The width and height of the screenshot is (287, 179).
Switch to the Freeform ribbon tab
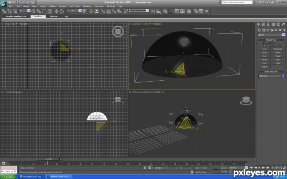pyautogui.click(x=38, y=16)
